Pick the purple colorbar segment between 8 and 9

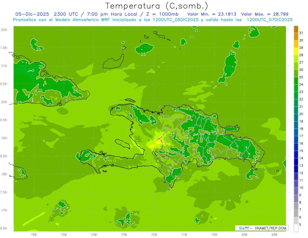pos(296,199)
